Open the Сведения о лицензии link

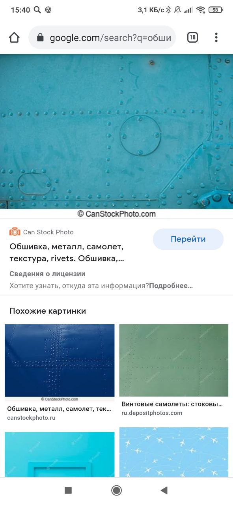click(47, 274)
